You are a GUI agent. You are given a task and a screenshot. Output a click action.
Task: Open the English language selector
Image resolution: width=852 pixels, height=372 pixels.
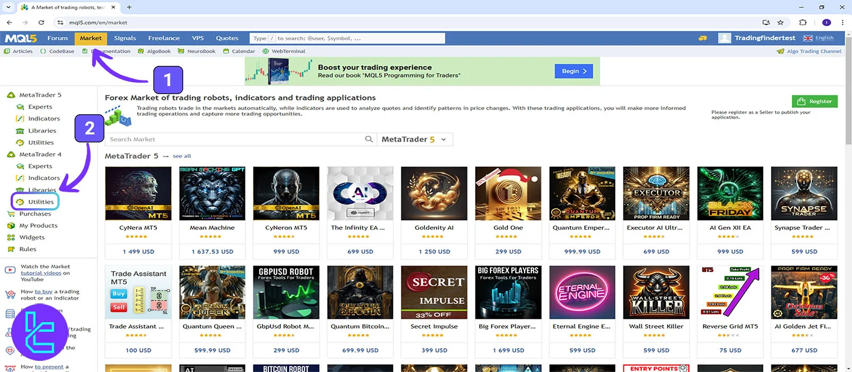point(818,38)
